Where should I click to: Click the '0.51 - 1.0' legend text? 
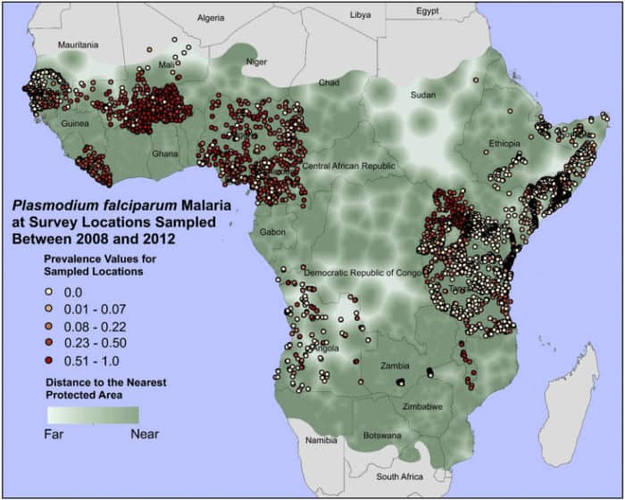92,361
